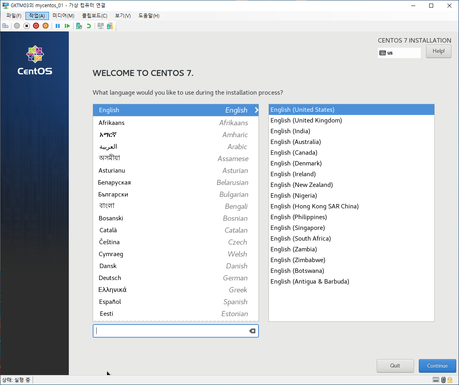Click the green Revert arrow icon
This screenshot has width=459, height=385.
pos(89,26)
